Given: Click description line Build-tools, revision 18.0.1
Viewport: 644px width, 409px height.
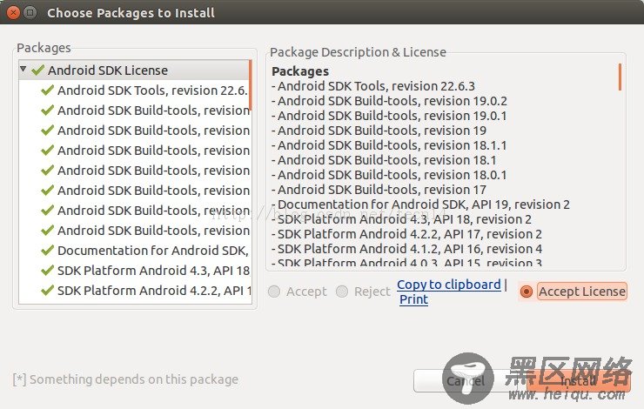Looking at the screenshot, I should coord(389,175).
